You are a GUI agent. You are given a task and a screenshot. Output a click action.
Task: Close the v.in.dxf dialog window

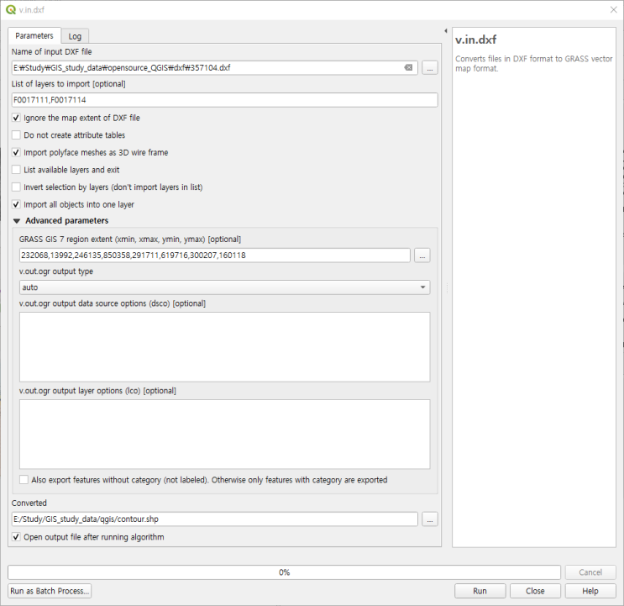tap(614, 10)
